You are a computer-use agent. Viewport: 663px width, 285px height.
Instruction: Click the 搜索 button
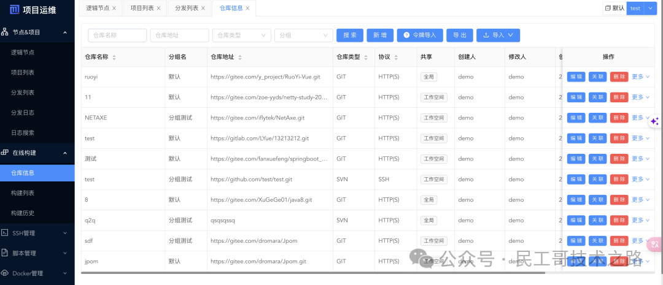[x=350, y=36]
